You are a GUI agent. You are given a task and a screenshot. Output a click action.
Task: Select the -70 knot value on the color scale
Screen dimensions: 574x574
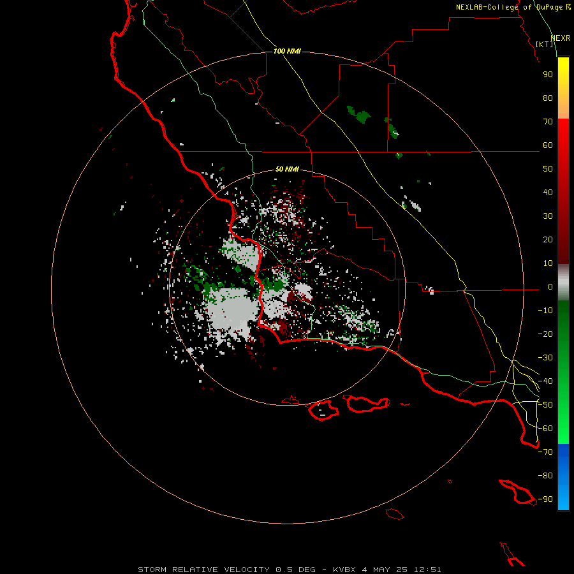click(545, 452)
